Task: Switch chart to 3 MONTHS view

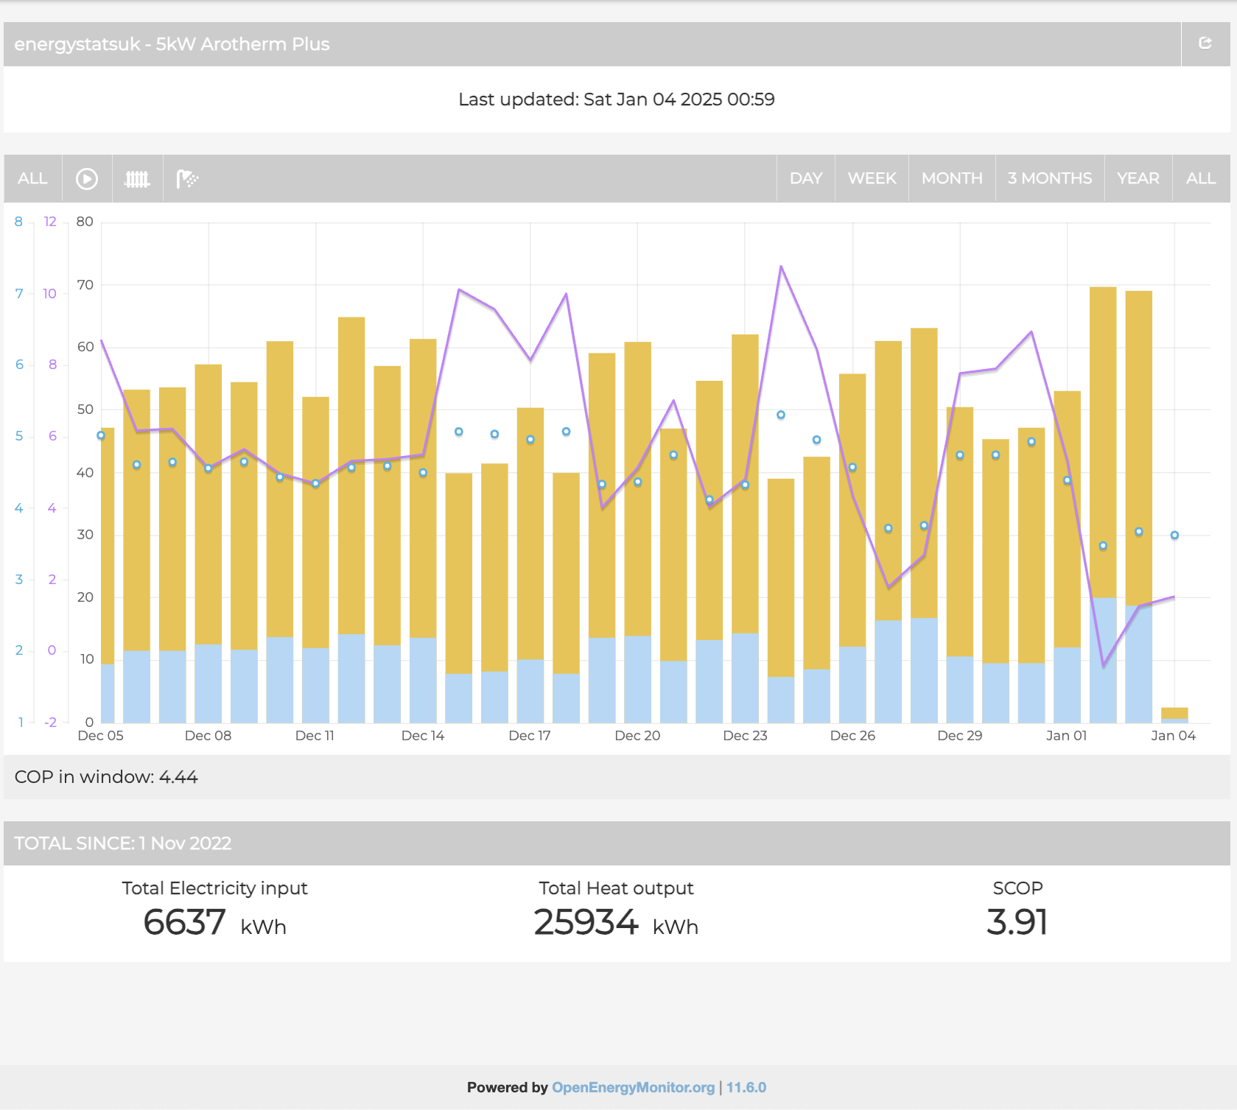Action: click(x=1050, y=178)
